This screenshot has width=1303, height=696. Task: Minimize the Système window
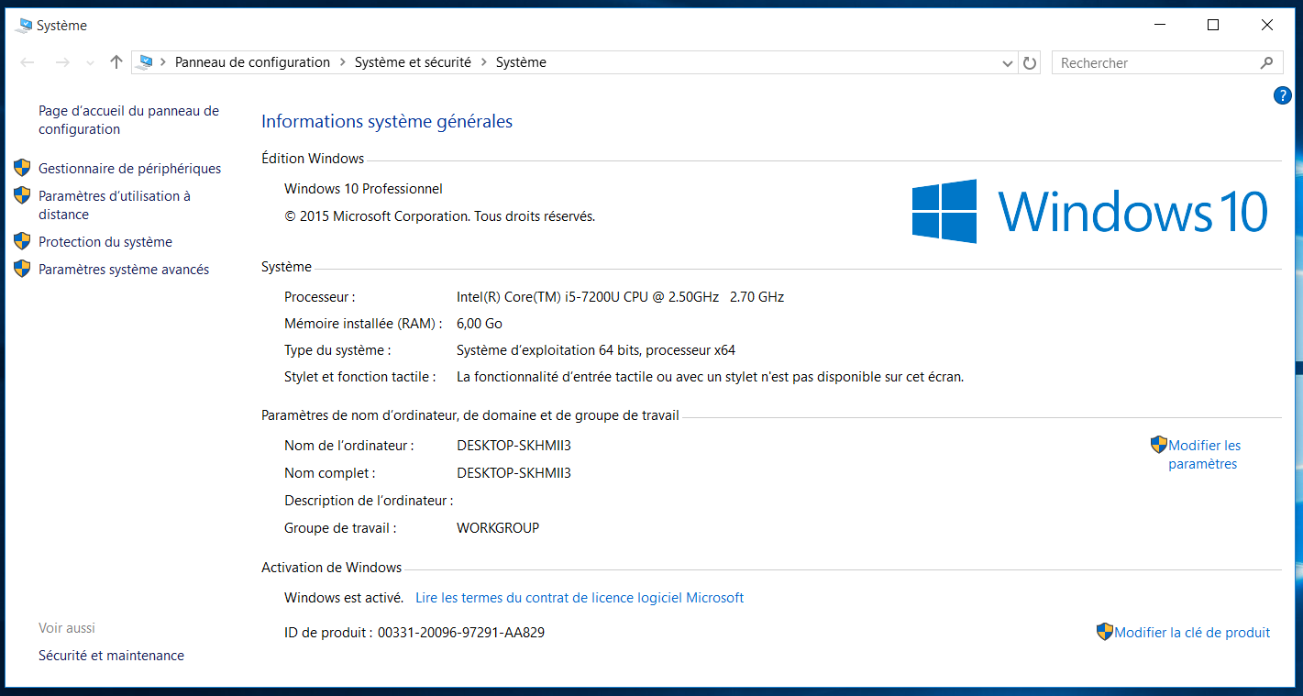pos(1160,25)
